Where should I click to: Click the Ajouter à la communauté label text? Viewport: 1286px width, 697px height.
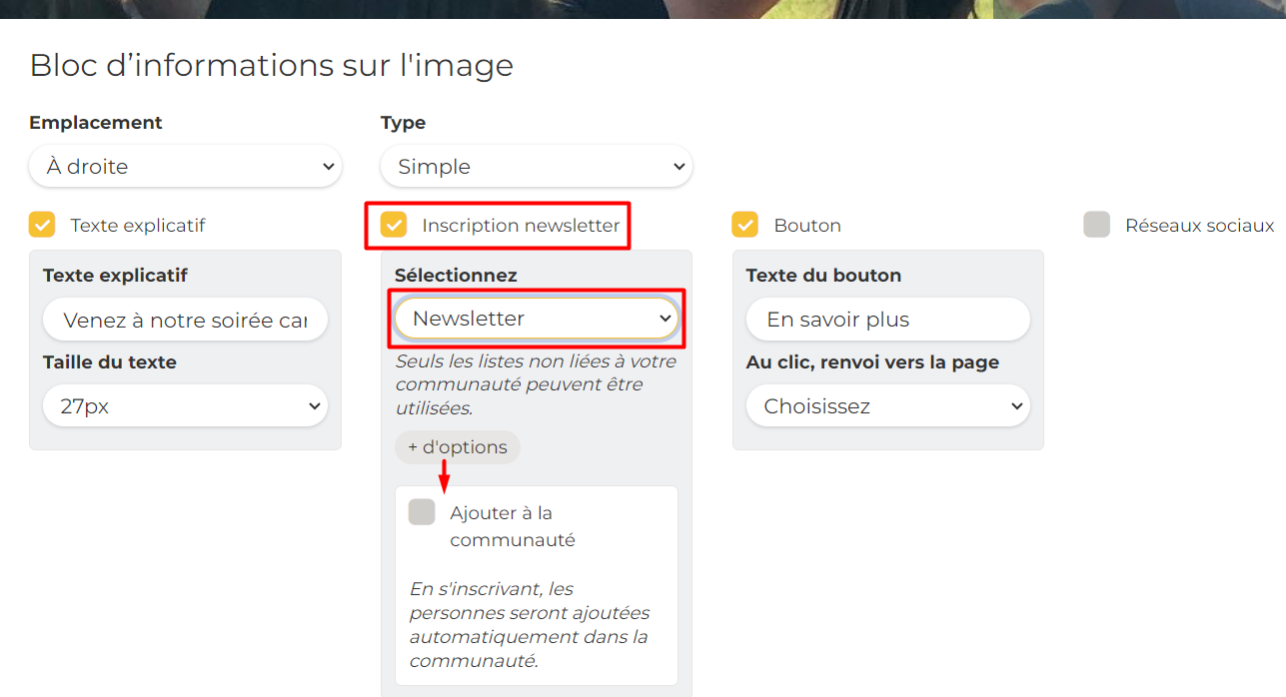coord(513,526)
